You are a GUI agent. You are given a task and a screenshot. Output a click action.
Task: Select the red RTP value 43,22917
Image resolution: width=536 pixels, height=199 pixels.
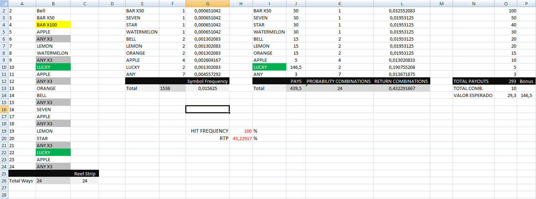[x=241, y=138]
